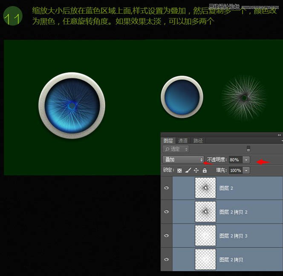The image size is (283, 276).
Task: Click the 图层 2 拷贝 3 layer name
Action: (234, 236)
